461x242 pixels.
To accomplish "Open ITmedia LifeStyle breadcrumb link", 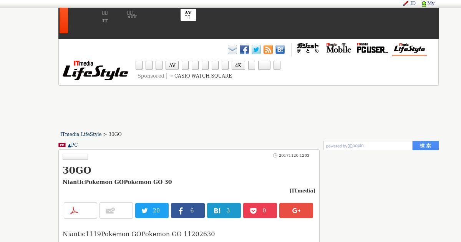I will pyautogui.click(x=81, y=134).
